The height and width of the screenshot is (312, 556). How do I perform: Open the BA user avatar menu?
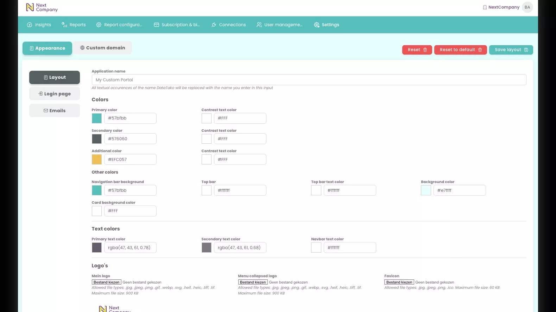(527, 7)
